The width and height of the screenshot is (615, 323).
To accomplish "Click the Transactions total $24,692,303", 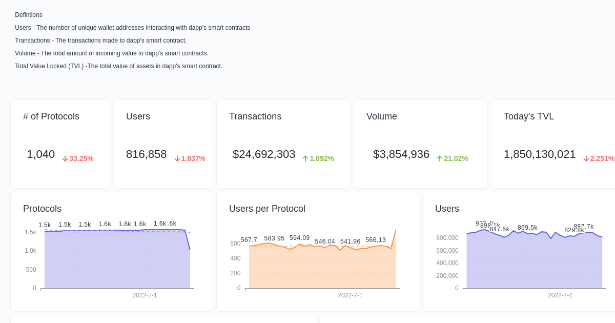I will coord(264,154).
